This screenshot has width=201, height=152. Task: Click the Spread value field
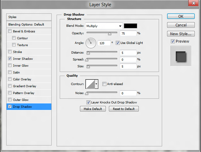click(x=128, y=59)
